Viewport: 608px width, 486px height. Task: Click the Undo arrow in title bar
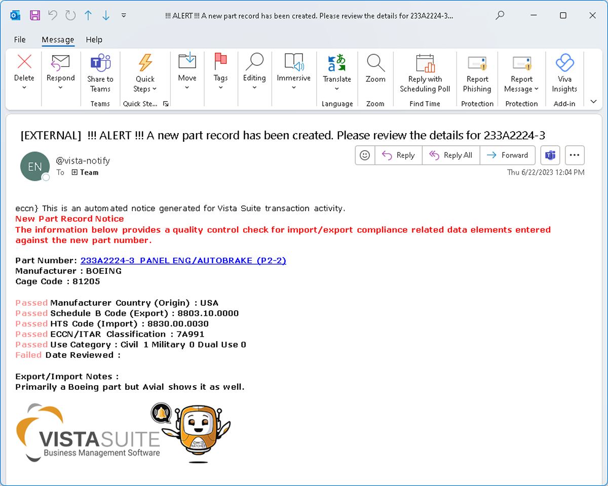[x=53, y=16]
